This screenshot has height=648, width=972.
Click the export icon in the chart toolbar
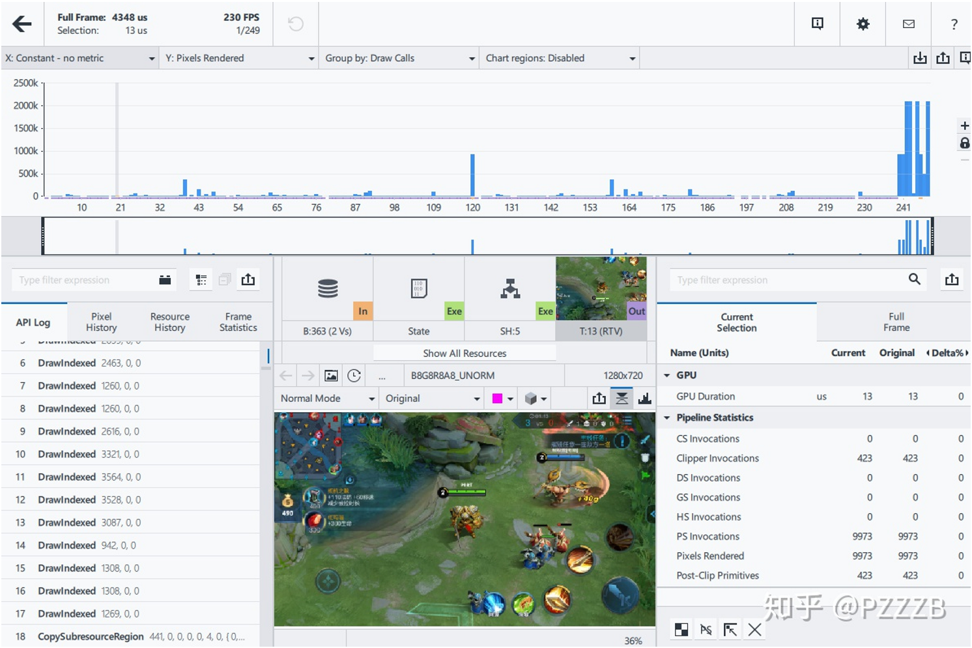943,58
